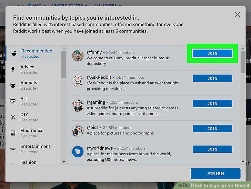Click the 'Find communities by topics' heading
This screenshot has height=189, width=251.
click(76, 18)
